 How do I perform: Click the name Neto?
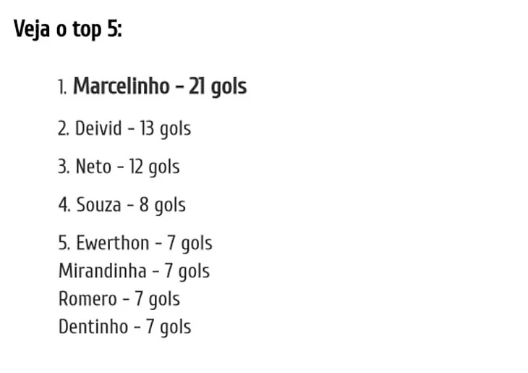93,167
